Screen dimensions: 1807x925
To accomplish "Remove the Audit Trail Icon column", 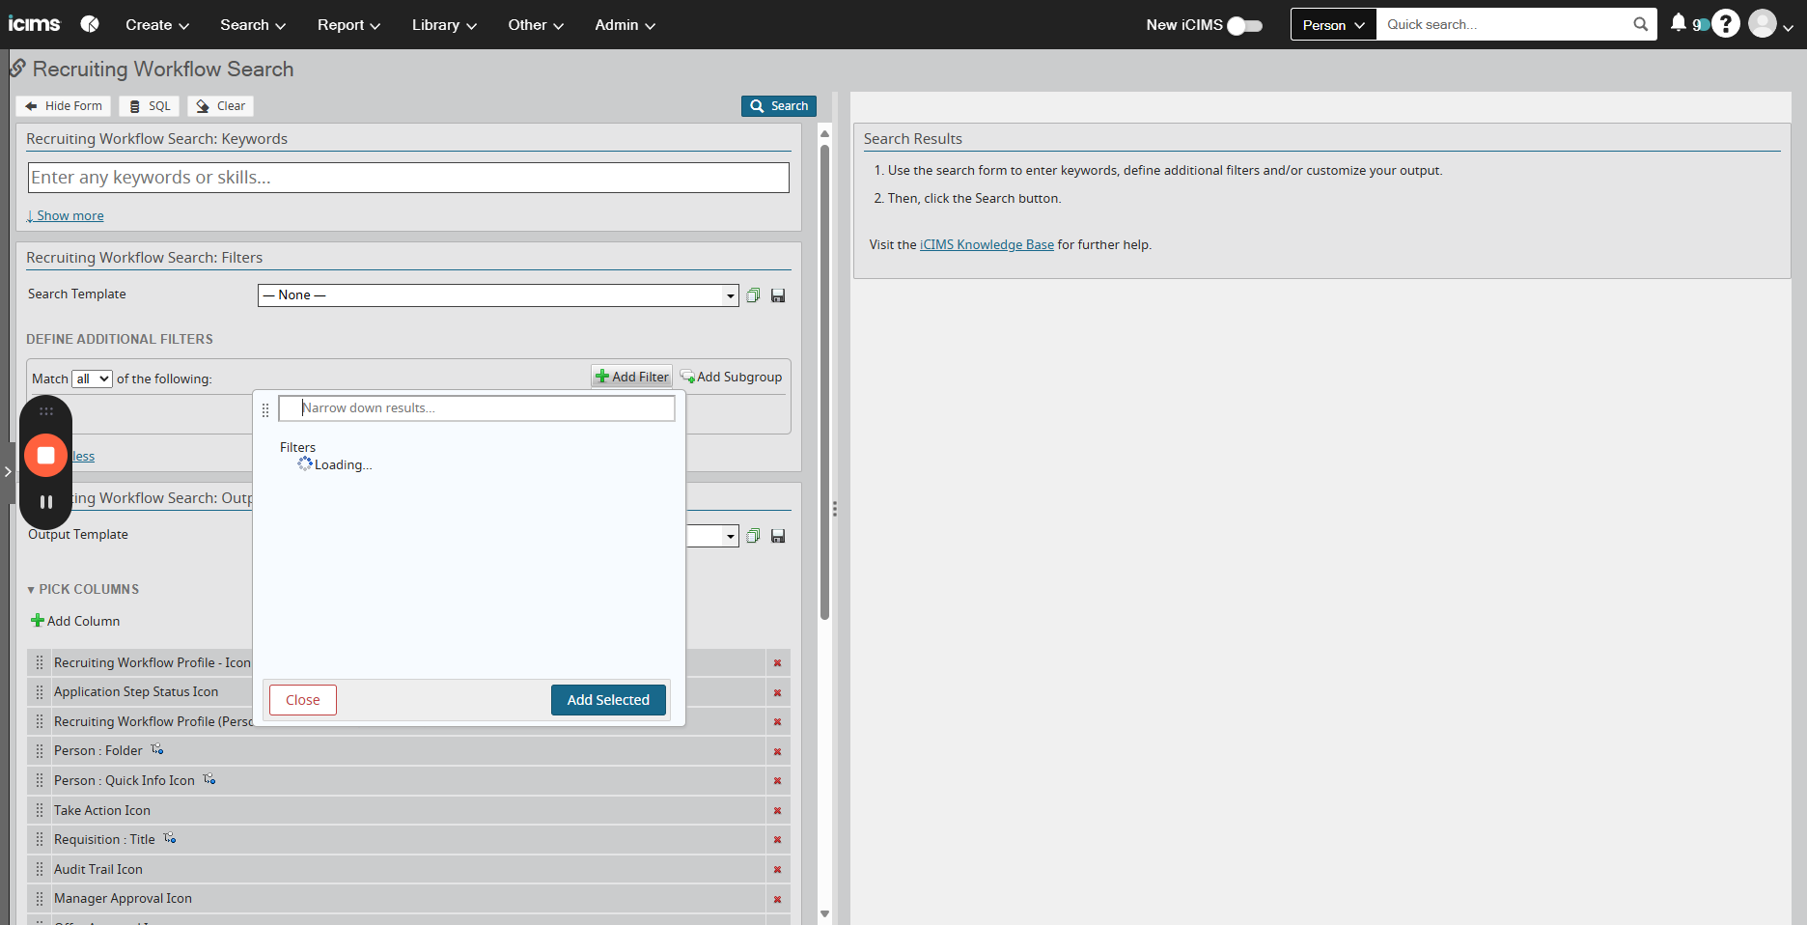I will click(777, 870).
